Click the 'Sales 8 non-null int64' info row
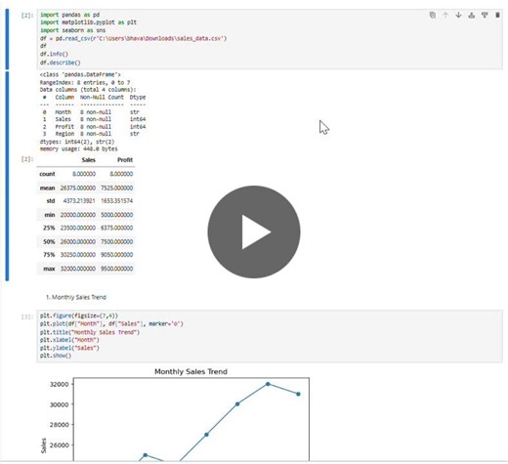This screenshot has width=508, height=464. coord(94,119)
